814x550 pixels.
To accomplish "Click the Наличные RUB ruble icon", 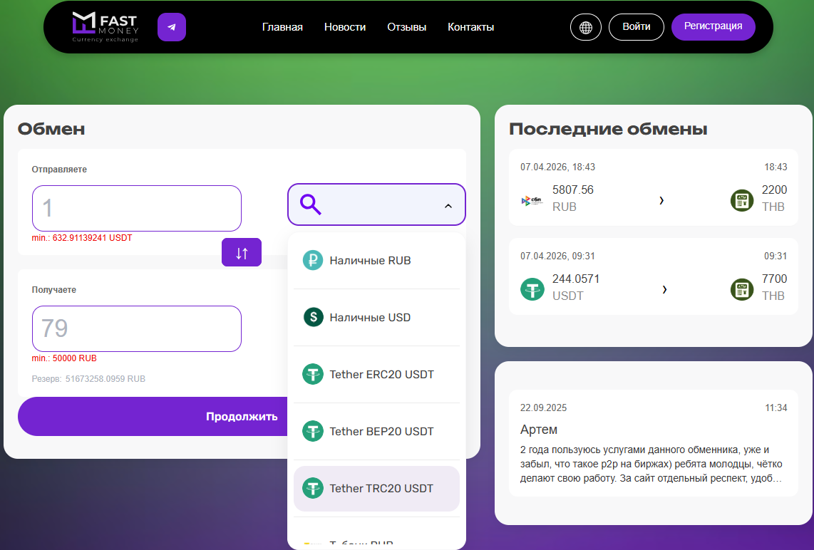I will pos(313,261).
